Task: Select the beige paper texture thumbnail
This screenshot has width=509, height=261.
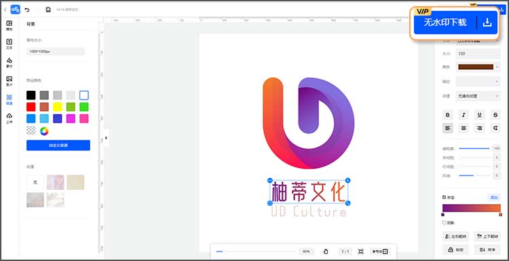Action: pos(75,182)
